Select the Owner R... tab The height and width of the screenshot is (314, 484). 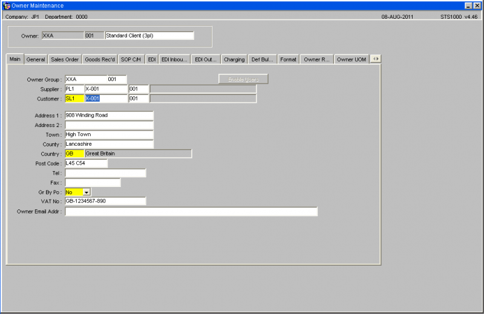click(x=316, y=59)
